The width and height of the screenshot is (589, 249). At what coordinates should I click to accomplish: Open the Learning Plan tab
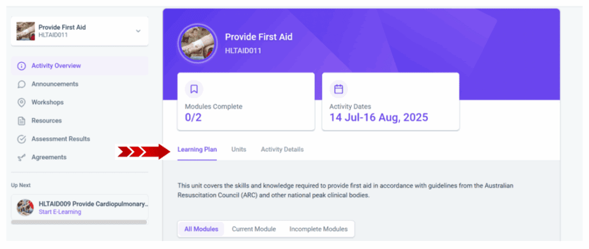tap(197, 150)
